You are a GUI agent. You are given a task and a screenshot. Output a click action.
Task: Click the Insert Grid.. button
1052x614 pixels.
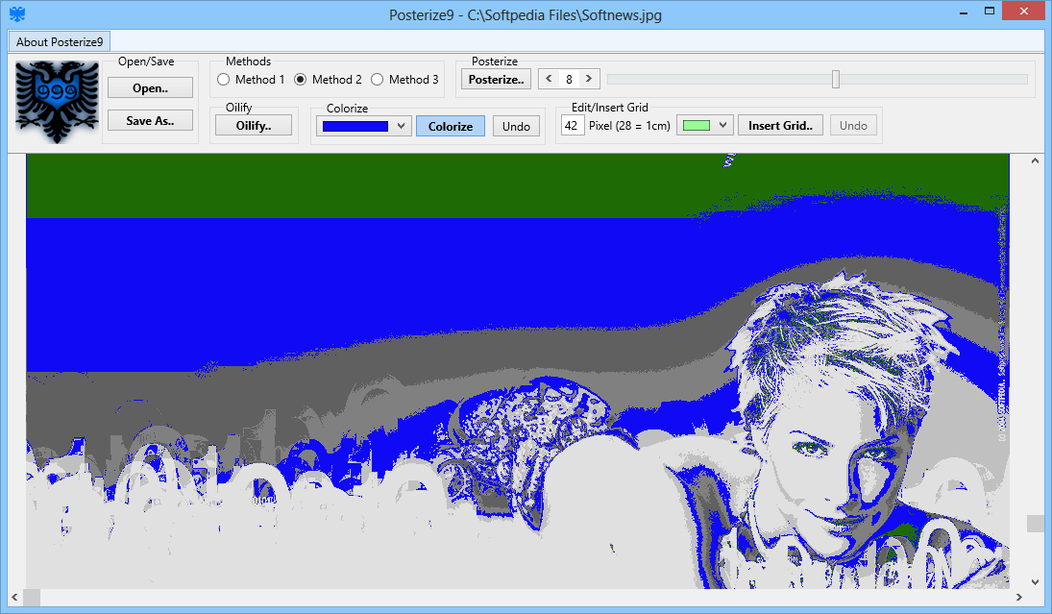coord(780,126)
